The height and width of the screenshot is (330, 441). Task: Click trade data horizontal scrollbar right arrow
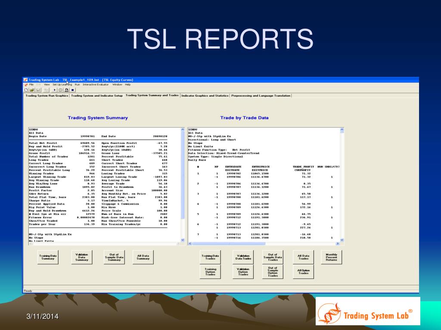point(338,244)
